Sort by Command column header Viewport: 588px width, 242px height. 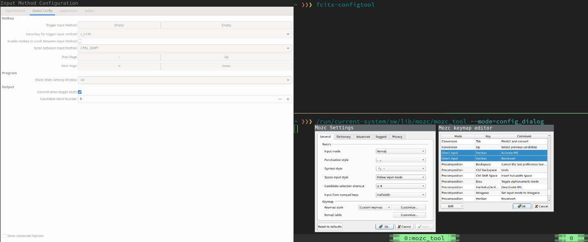coord(524,136)
